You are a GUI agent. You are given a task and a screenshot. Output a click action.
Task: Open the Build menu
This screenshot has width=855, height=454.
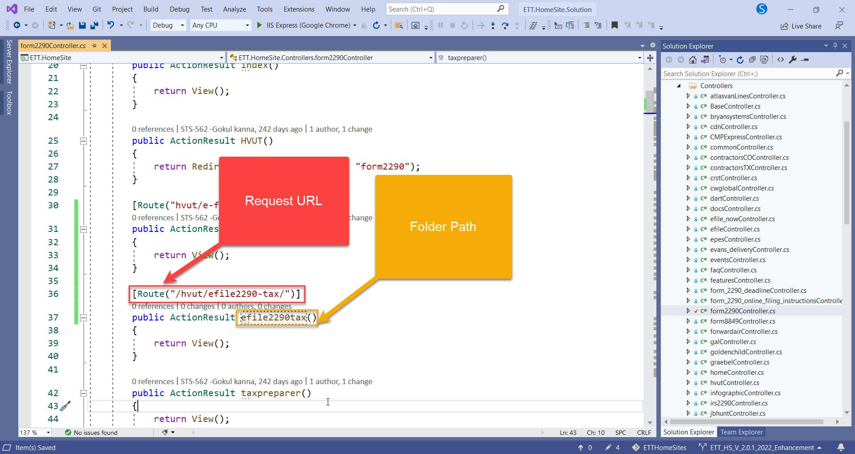151,9
